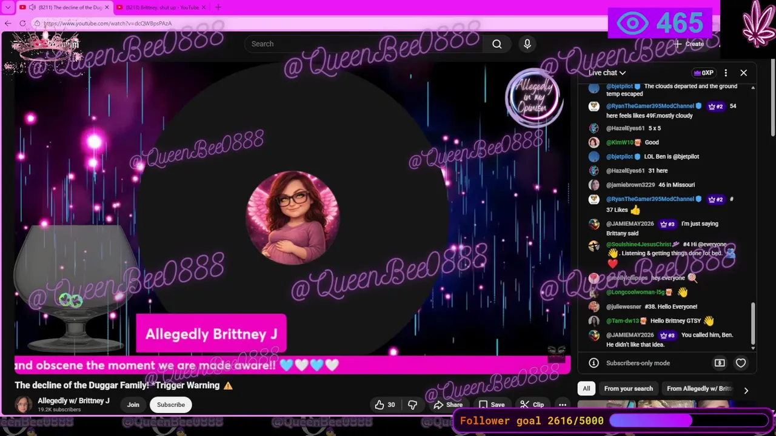Image resolution: width=776 pixels, height=436 pixels.
Task: Open Allegedly w/ Brittney J channel link
Action: tap(73, 401)
